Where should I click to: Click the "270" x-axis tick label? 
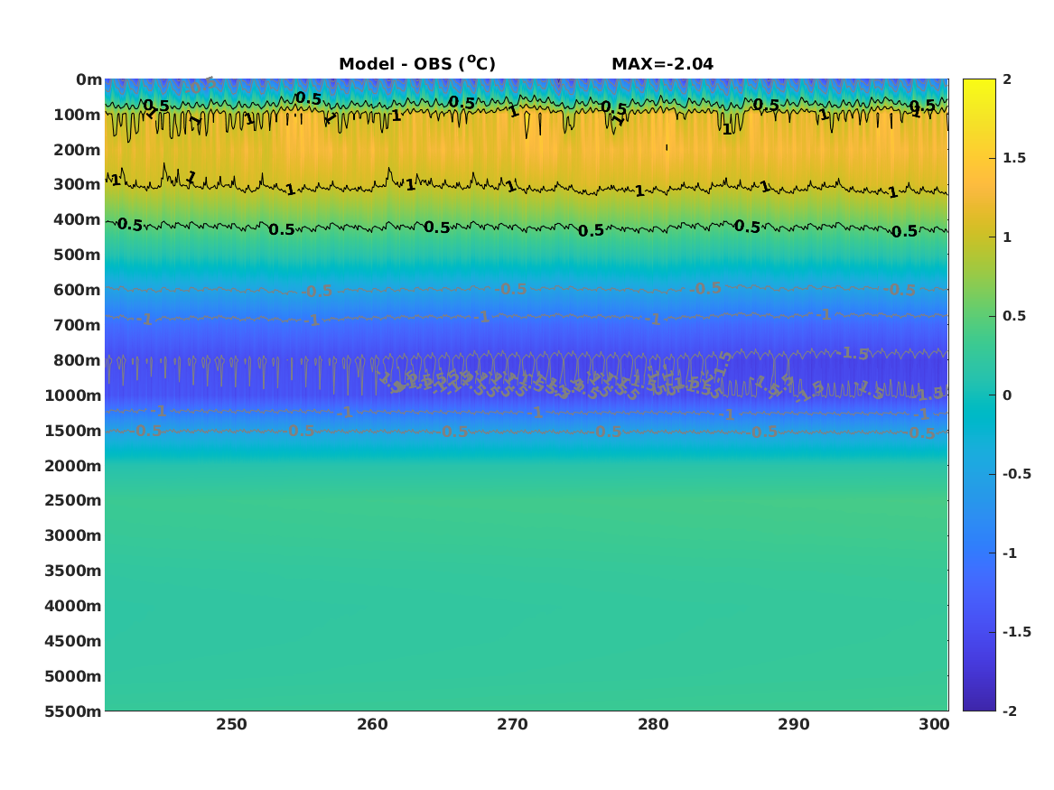[x=512, y=724]
